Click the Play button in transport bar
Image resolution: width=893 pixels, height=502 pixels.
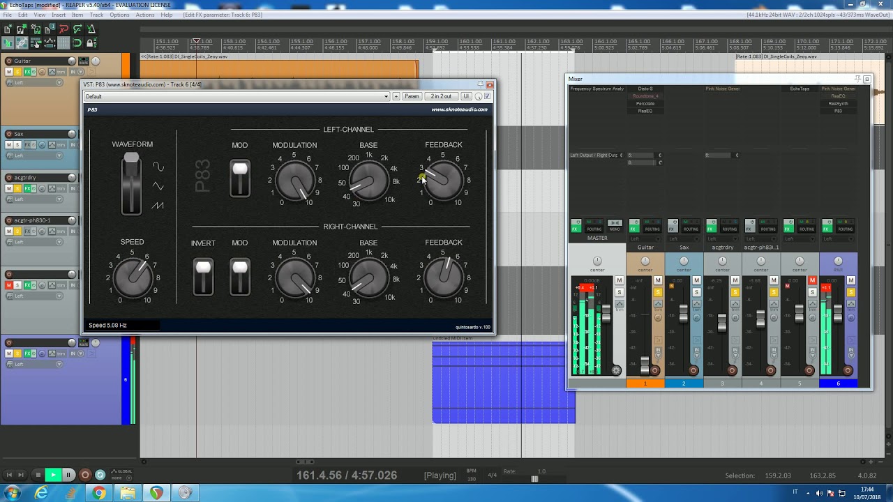click(53, 475)
